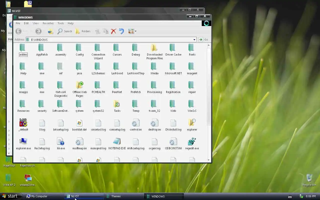Open the Help menu
320x200 pixels.
click(70, 23)
